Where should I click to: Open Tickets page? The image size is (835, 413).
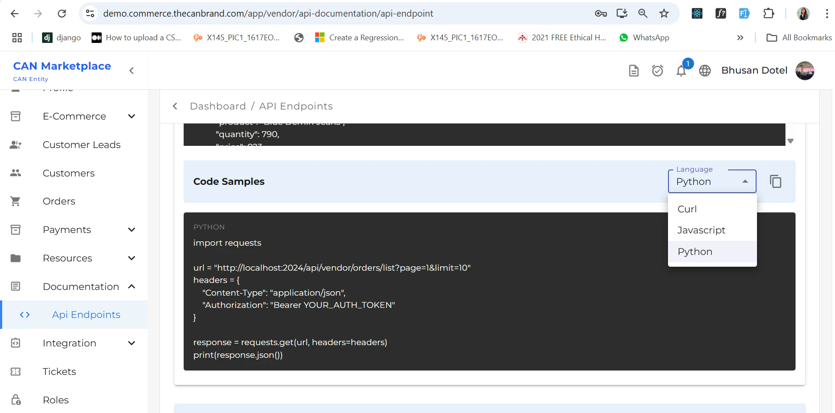(x=74, y=372)
